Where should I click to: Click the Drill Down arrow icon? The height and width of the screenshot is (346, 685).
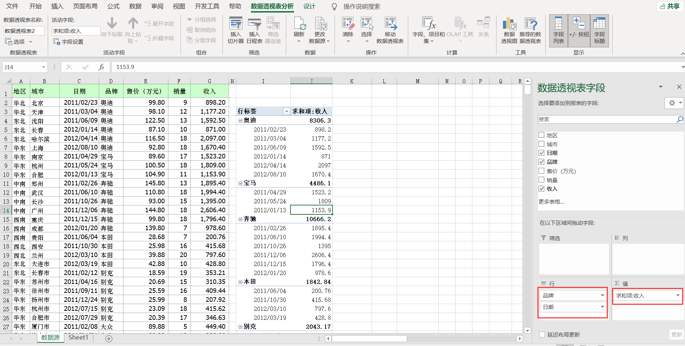(x=112, y=24)
